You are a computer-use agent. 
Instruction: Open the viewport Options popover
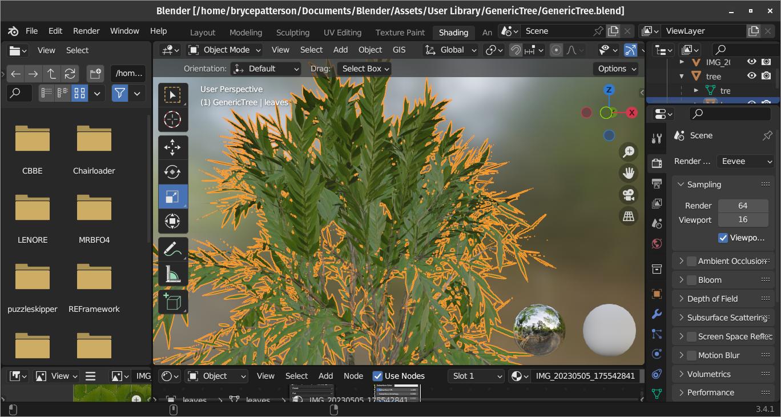[x=617, y=69]
